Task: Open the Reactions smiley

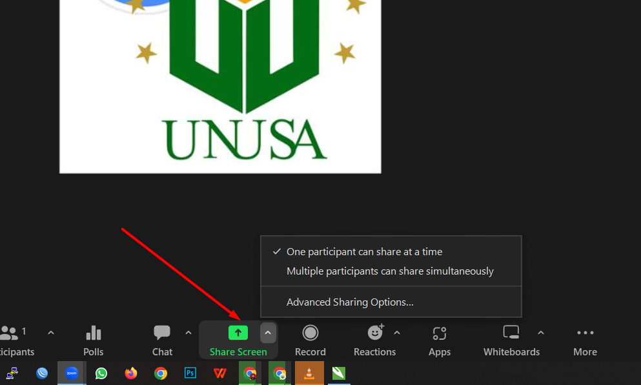Action: (375, 333)
